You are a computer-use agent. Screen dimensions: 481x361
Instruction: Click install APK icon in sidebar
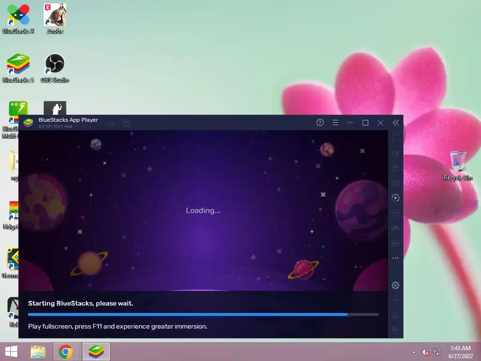[x=396, y=243]
